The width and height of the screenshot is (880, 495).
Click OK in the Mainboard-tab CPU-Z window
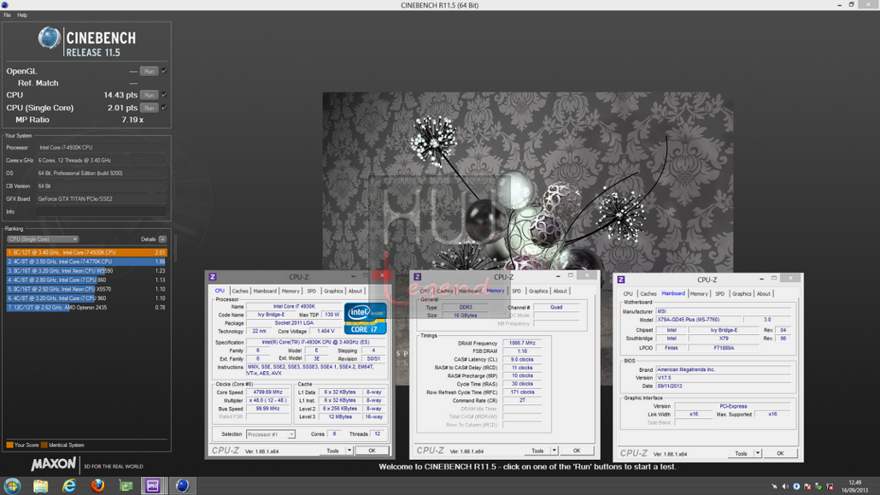point(780,453)
